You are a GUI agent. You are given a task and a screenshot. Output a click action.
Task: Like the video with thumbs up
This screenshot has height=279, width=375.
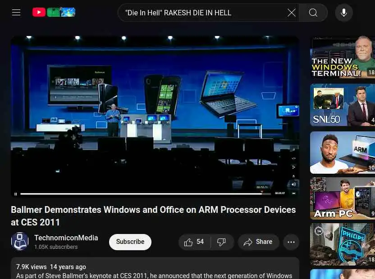(194, 242)
